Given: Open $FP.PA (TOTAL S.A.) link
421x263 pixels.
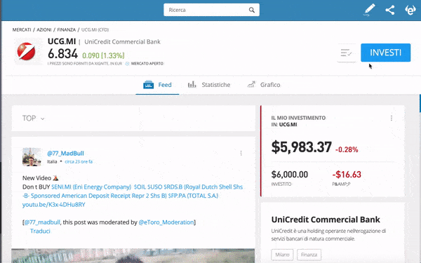Looking at the screenshot, I should click(x=194, y=196).
